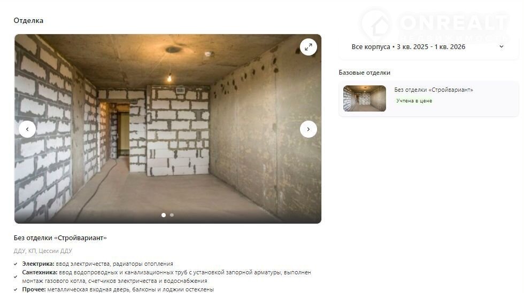Click the checkmark beside Прочее

(x=16, y=289)
